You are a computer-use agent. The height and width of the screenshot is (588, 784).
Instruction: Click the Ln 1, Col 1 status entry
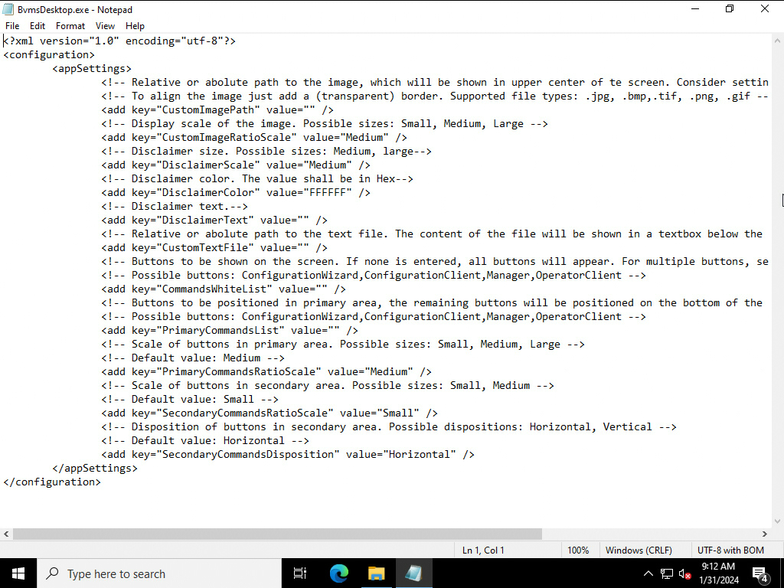pyautogui.click(x=483, y=550)
